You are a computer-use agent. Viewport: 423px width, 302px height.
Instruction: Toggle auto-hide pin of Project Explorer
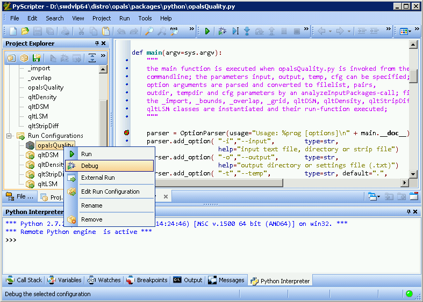97,43
